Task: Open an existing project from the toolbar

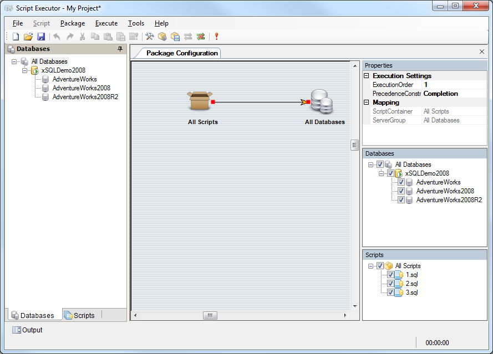Action: [x=28, y=37]
